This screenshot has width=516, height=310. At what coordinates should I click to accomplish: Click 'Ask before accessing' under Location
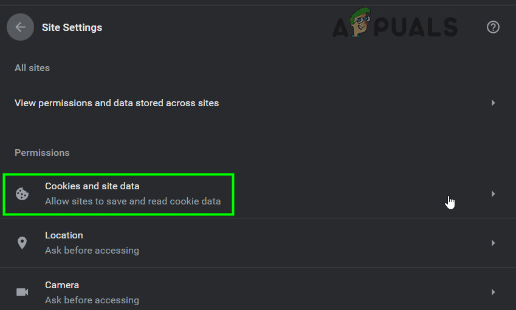pos(92,251)
